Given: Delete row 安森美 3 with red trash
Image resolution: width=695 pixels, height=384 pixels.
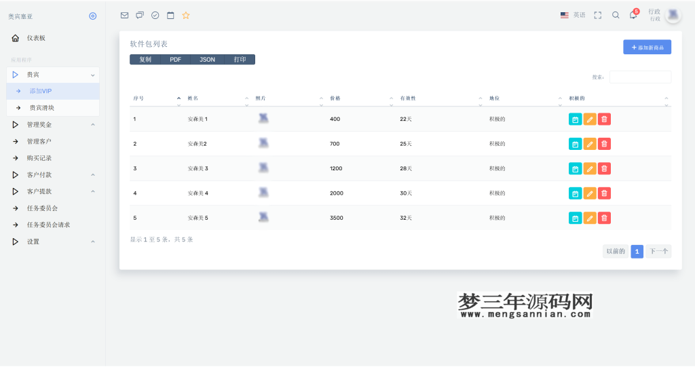Looking at the screenshot, I should (x=604, y=169).
